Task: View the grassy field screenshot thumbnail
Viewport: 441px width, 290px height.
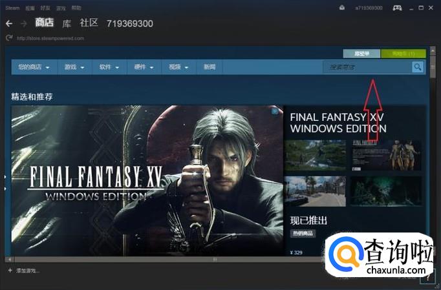Action: pyautogui.click(x=315, y=155)
